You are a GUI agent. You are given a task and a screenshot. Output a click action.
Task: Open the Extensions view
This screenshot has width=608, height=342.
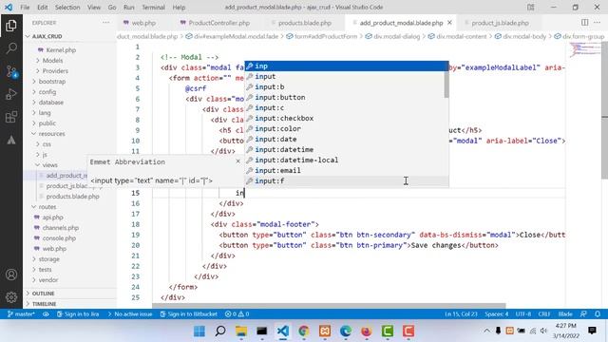tap(11, 117)
